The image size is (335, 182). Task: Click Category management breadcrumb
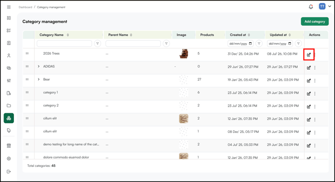(51, 7)
